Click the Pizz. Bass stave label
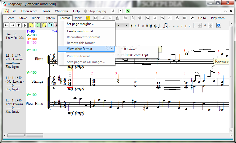This screenshot has height=143, width=236. click(34, 104)
